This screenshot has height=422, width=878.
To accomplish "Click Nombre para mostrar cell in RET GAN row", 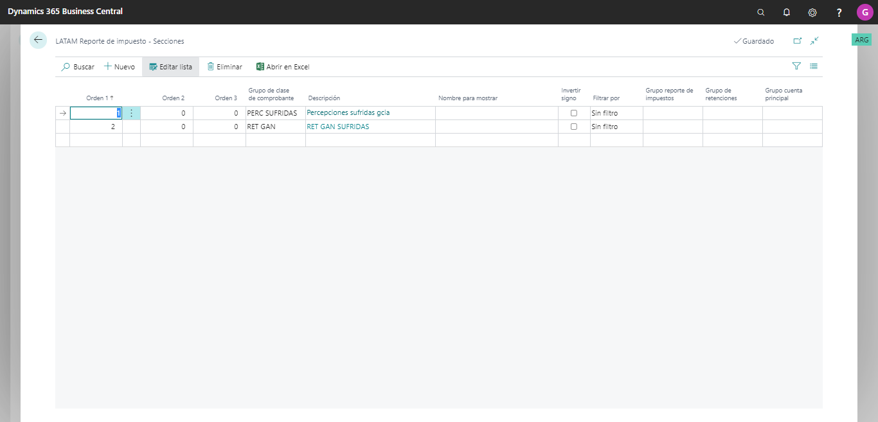I will [x=497, y=127].
